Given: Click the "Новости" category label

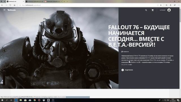Looking at the screenshot, I should click(x=125, y=52).
